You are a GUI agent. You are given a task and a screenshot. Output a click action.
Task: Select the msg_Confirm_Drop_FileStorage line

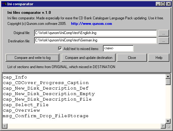pyautogui.click(x=45, y=116)
